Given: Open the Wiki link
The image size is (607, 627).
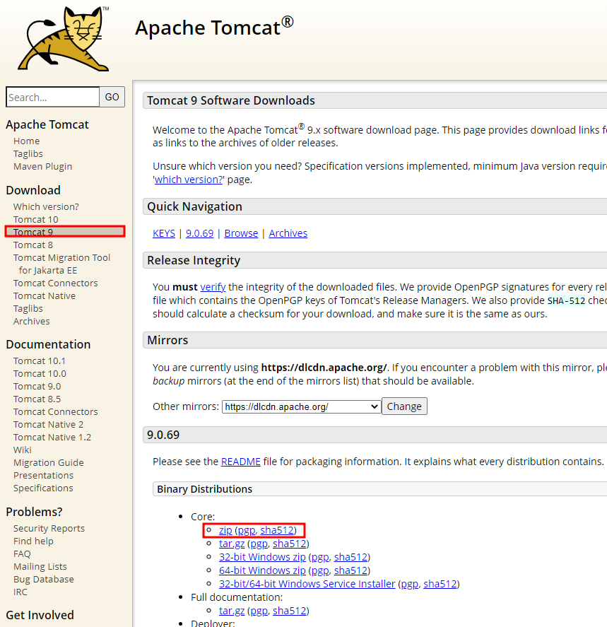Looking at the screenshot, I should pos(23,450).
